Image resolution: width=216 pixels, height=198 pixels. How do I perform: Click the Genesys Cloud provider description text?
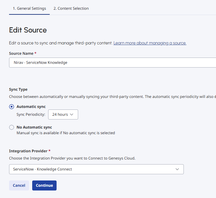(72, 158)
